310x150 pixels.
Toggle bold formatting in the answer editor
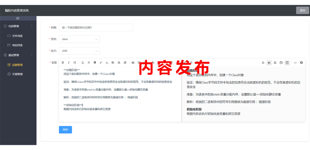(x=63, y=63)
